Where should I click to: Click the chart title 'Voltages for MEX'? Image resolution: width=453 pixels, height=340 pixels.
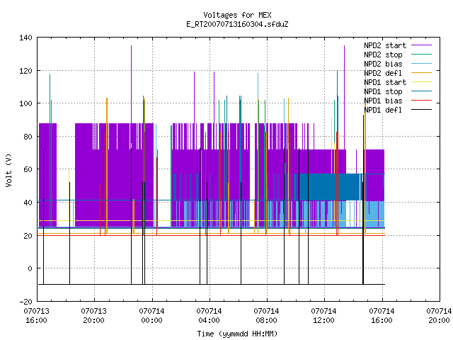click(x=237, y=15)
